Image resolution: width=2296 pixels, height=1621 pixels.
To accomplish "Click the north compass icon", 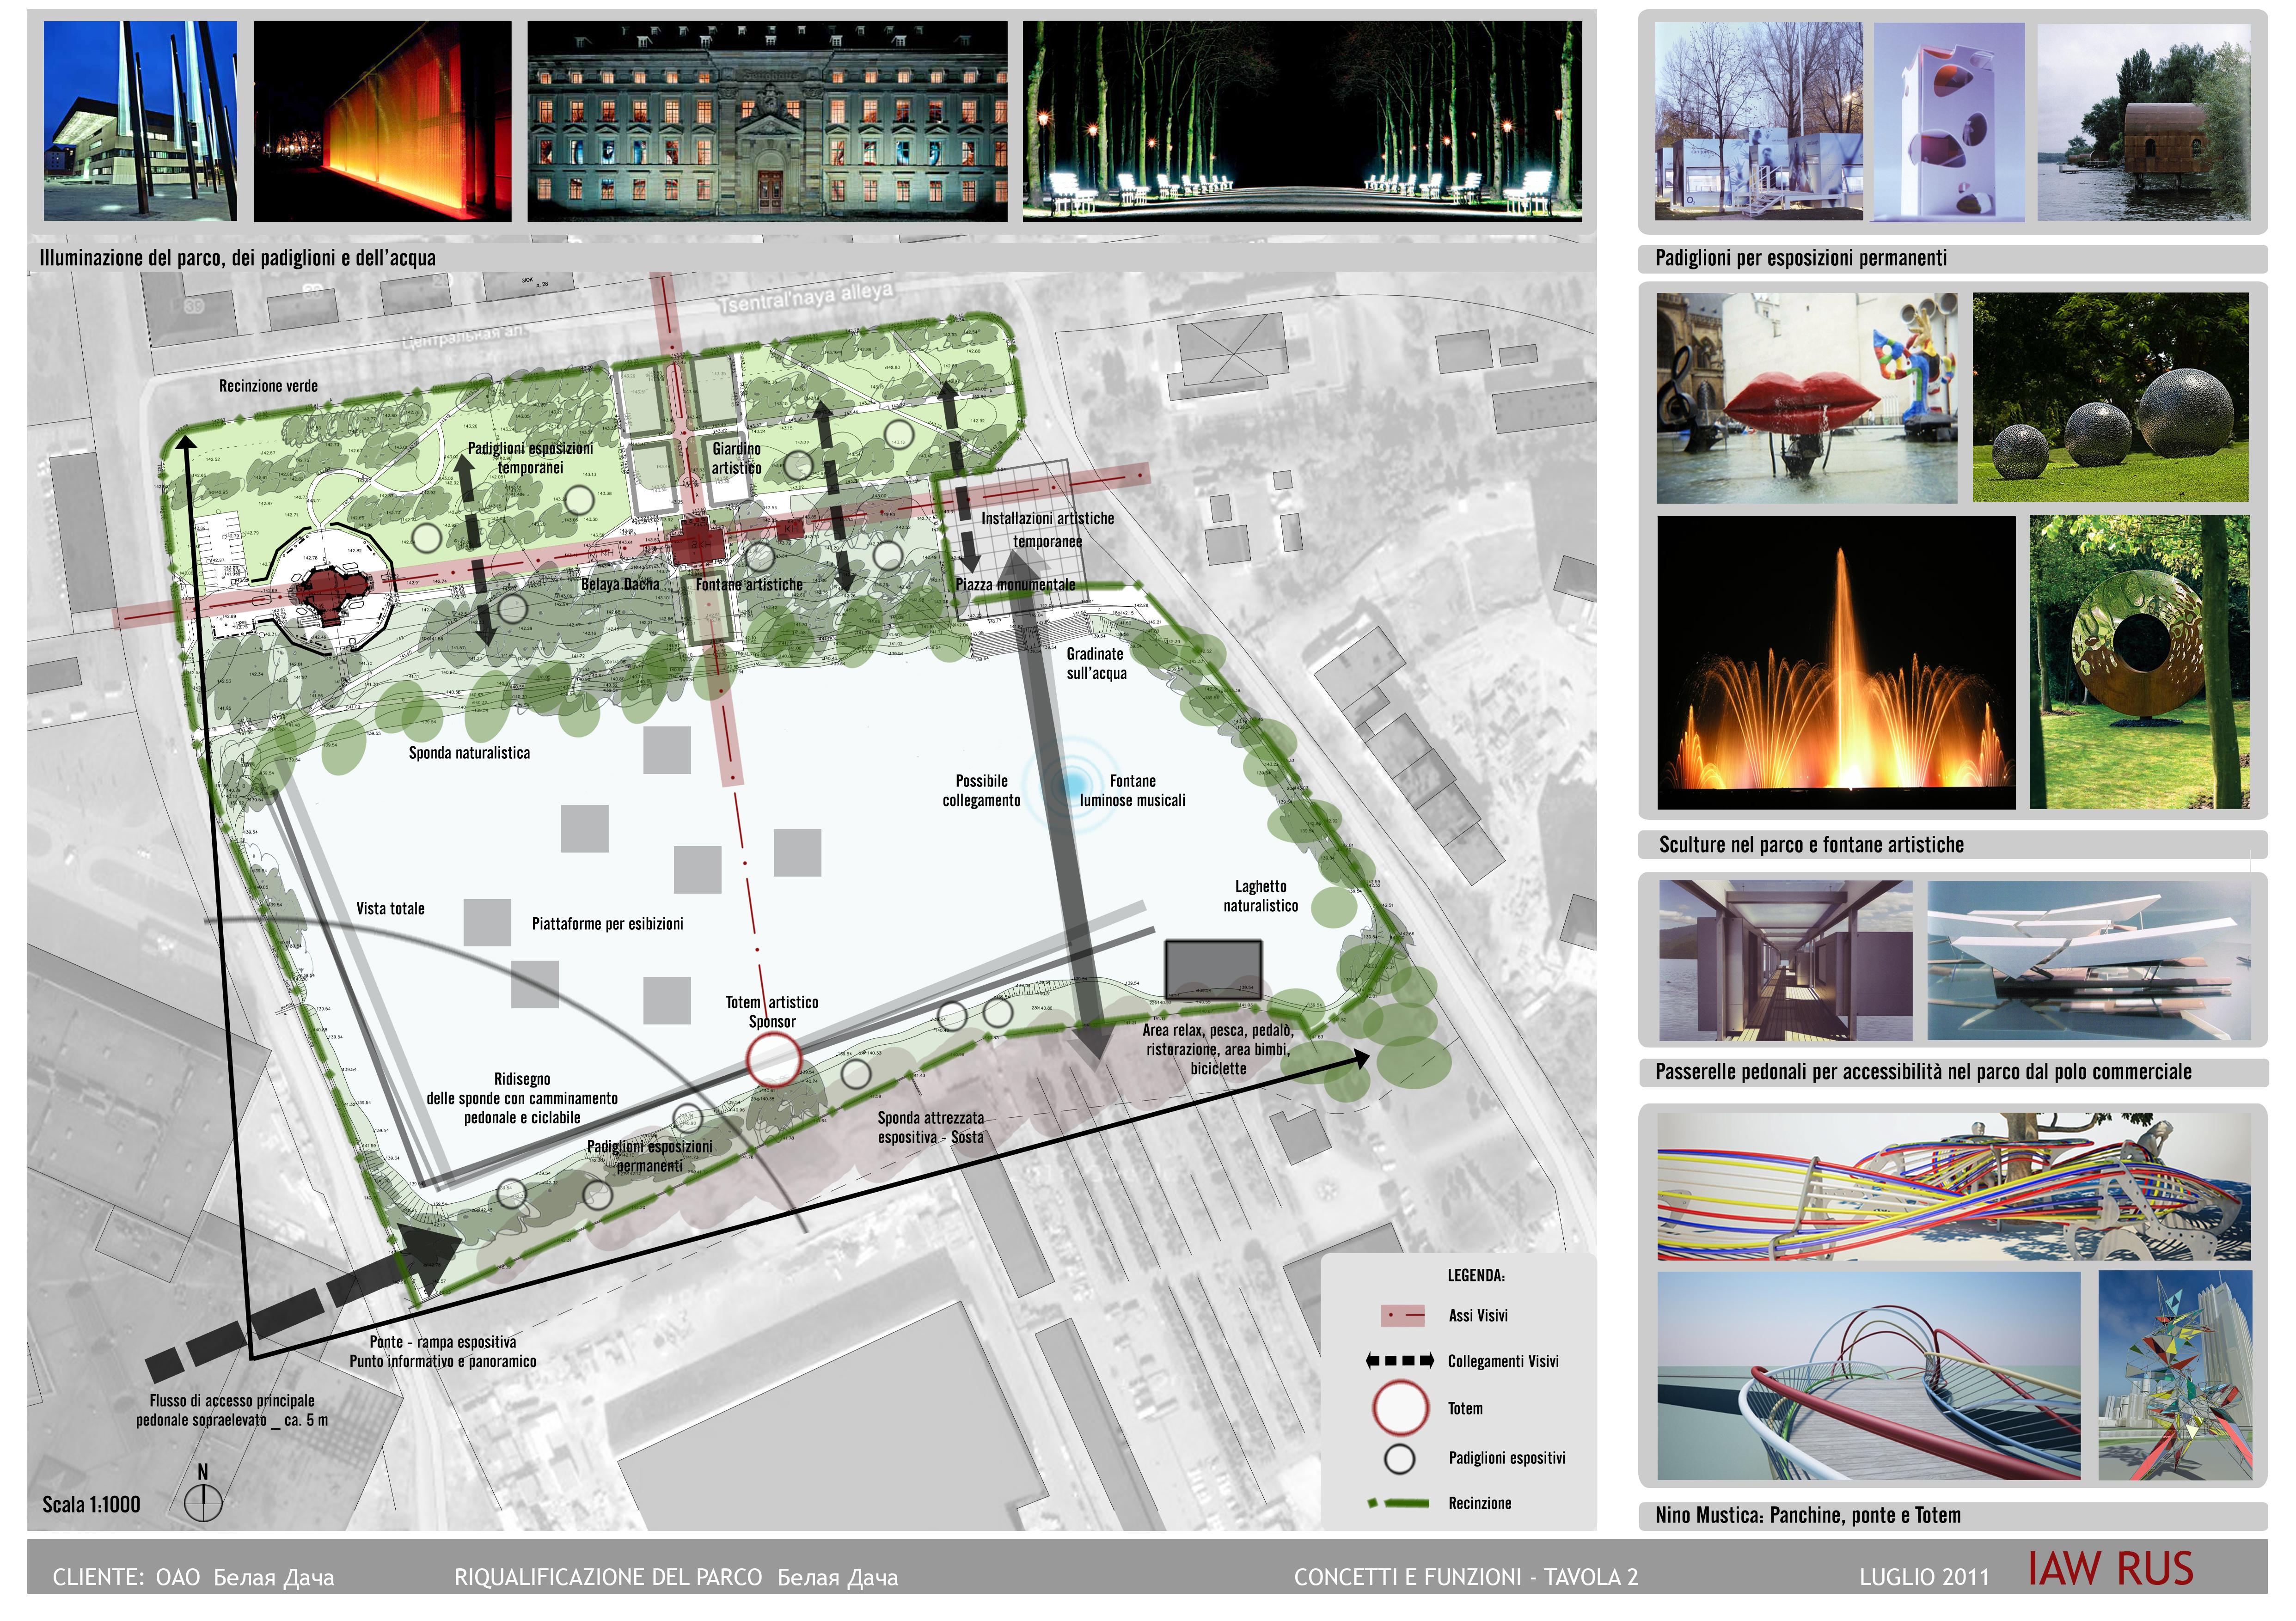I will [203, 1502].
